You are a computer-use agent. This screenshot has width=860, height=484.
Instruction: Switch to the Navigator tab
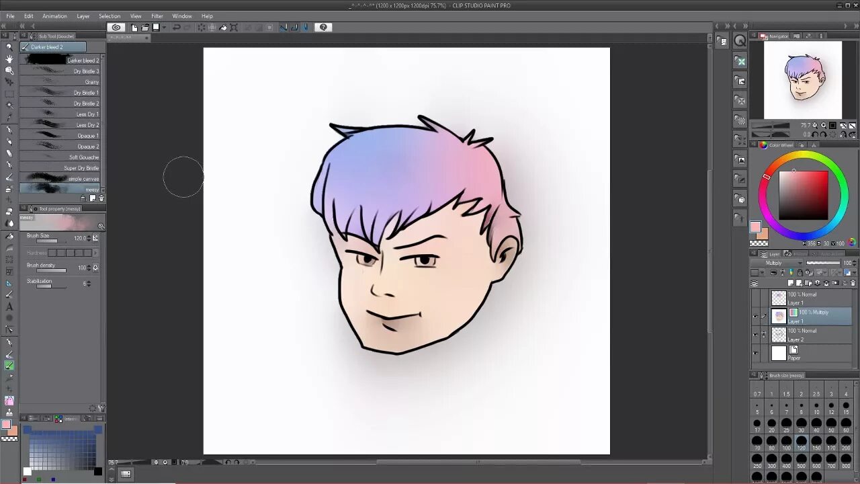[775, 36]
